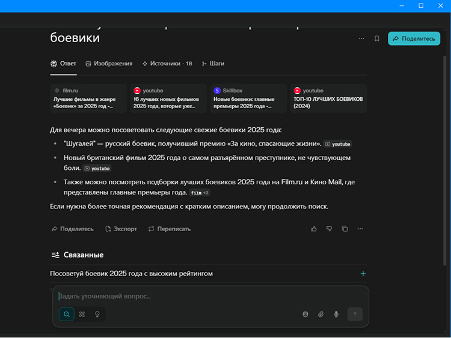Select the Search mode magnifier icon
Screen dimensions: 451x338
pyautogui.click(x=66, y=314)
